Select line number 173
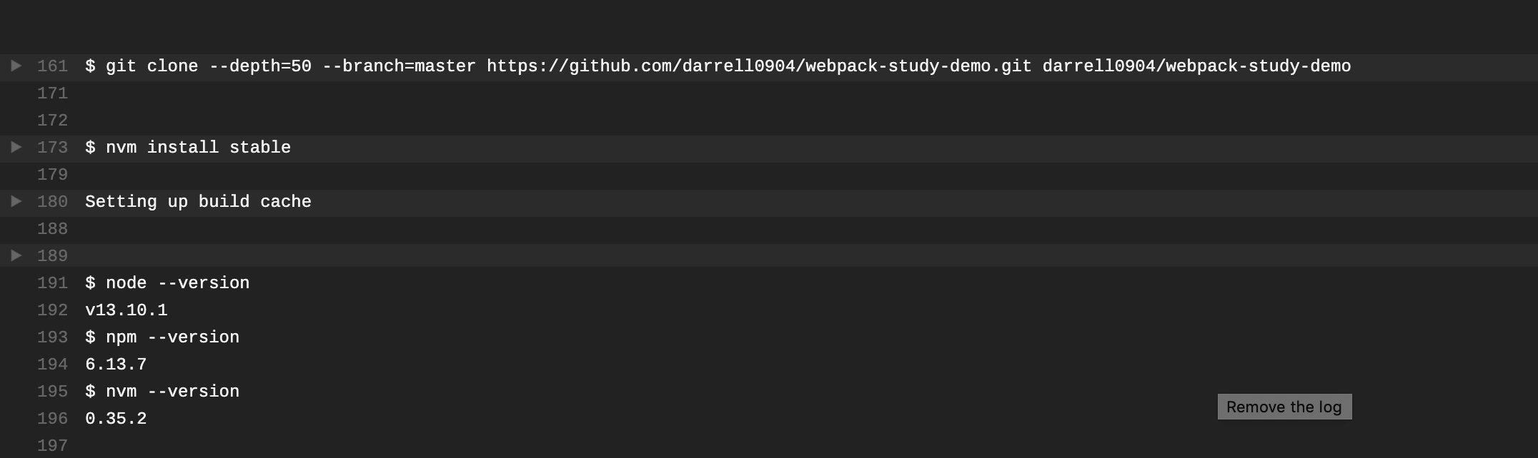This screenshot has width=1538, height=458. [x=52, y=148]
